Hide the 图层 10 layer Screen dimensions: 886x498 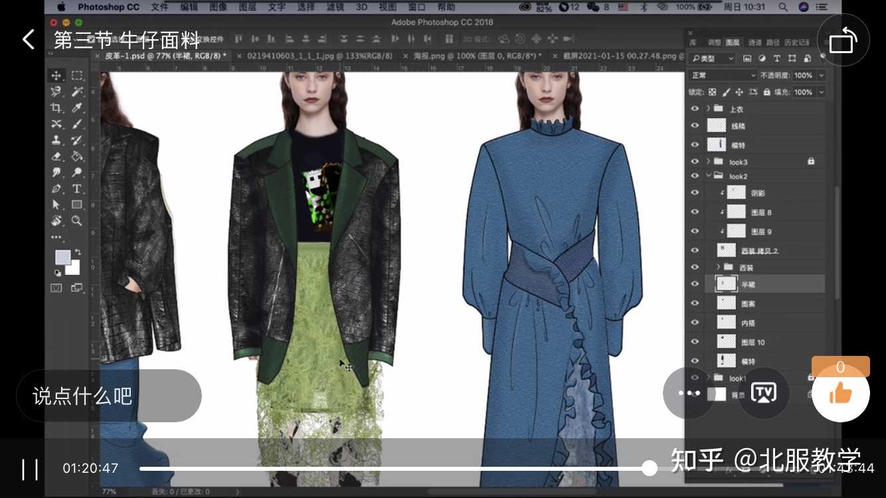[695, 341]
